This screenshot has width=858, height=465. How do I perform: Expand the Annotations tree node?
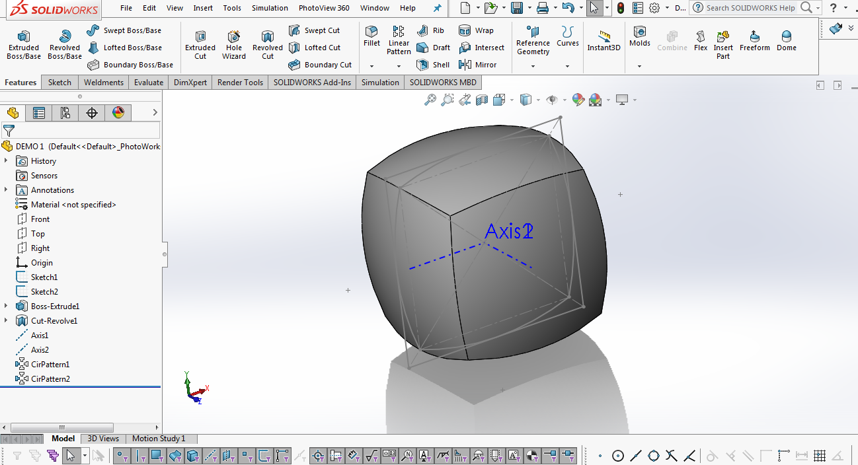(x=6, y=190)
